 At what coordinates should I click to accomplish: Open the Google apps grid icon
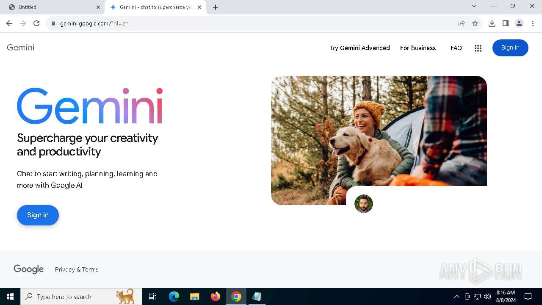tap(478, 48)
